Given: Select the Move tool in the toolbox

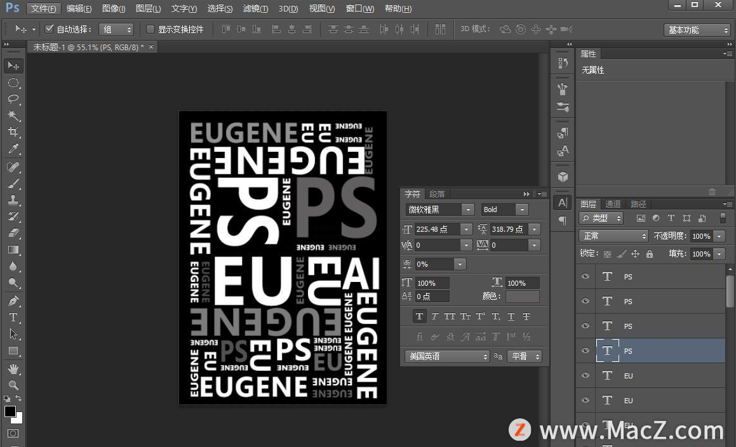Looking at the screenshot, I should 13,66.
